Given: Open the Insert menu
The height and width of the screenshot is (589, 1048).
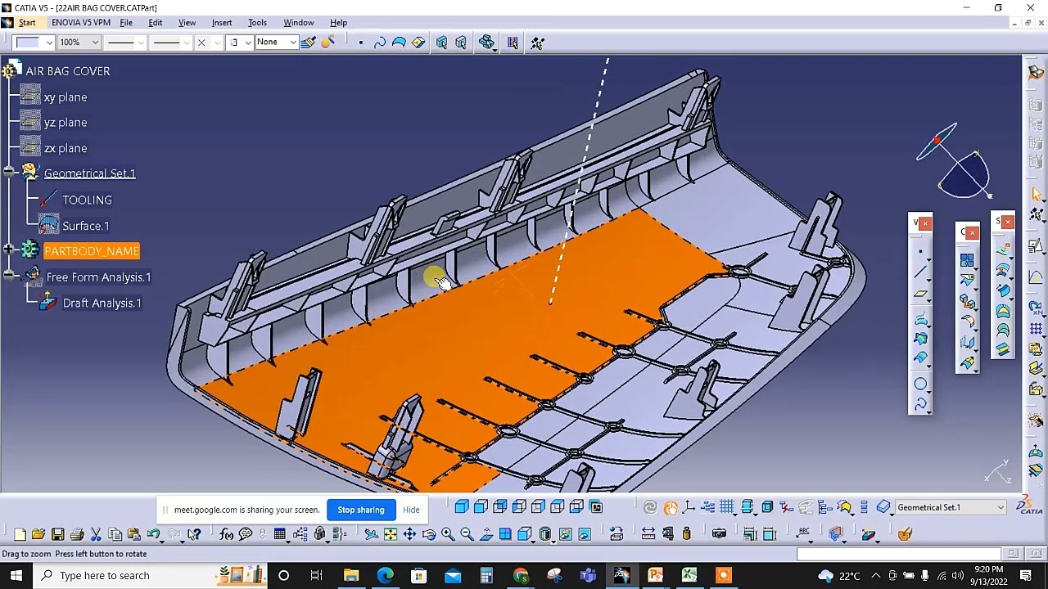Looking at the screenshot, I should [x=222, y=22].
